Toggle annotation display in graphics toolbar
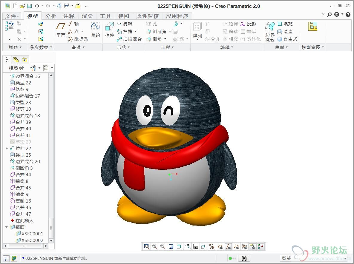The height and width of the screenshot is (264, 354). tap(252, 246)
